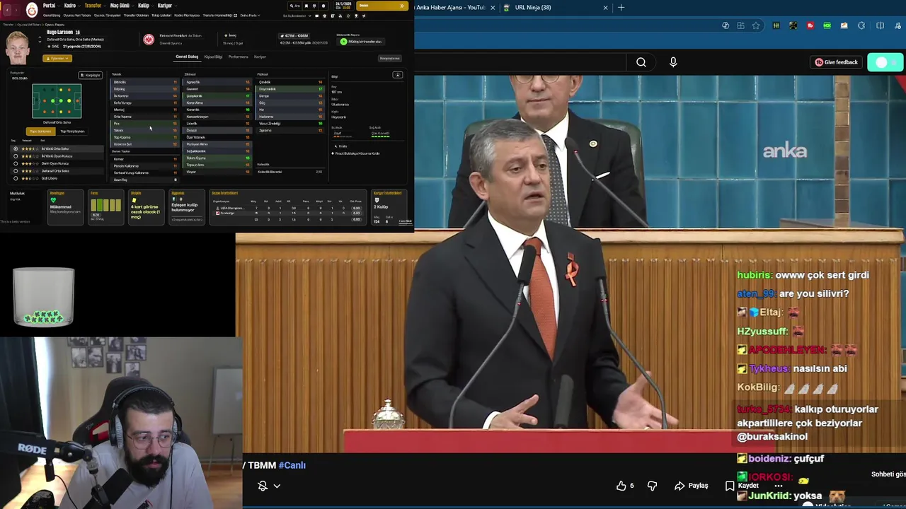
Task: Click the Dayanıklılık attribute row
Action: click(x=290, y=89)
